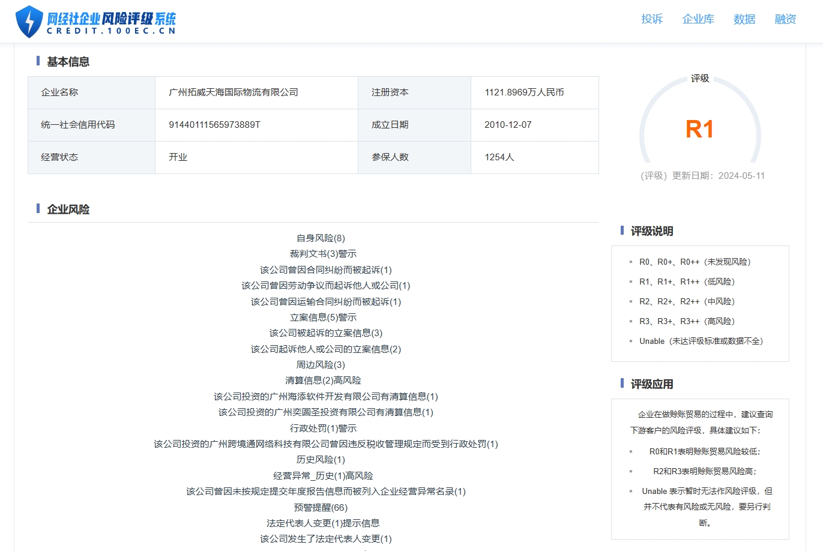Viewport: 823px width, 551px height.
Task: Click the founding date 2010-12-07
Action: [508, 125]
